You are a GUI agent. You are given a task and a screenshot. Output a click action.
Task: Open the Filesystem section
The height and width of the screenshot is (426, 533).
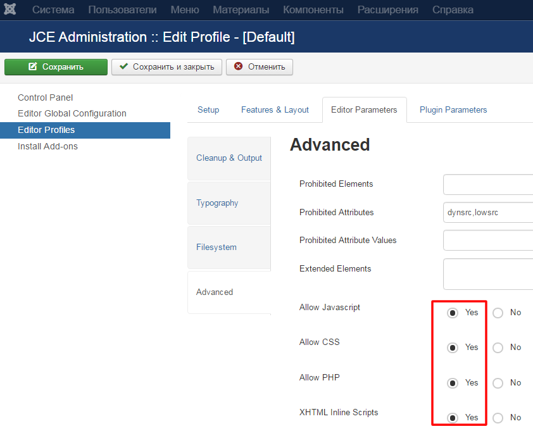click(x=216, y=247)
